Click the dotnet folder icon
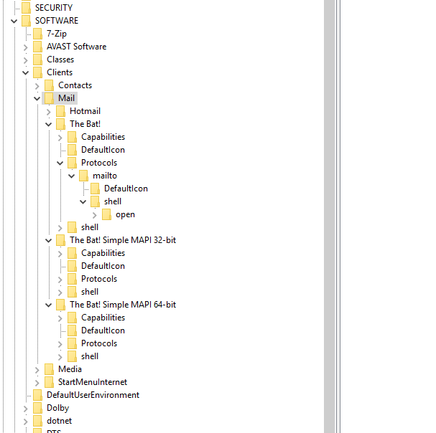The height and width of the screenshot is (433, 436). pos(37,421)
